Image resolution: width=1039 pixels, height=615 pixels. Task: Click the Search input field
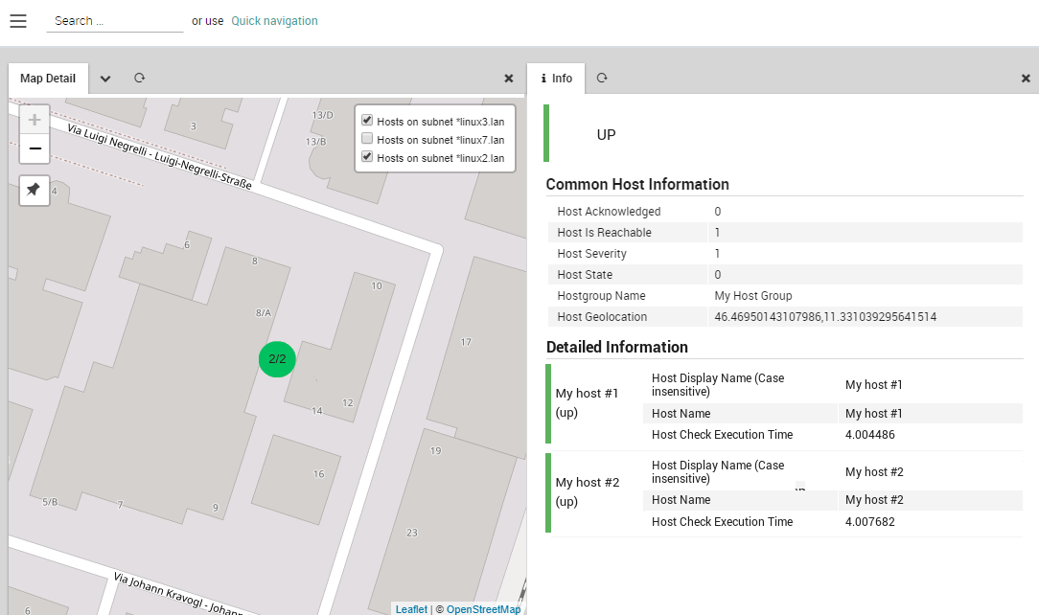(x=114, y=21)
